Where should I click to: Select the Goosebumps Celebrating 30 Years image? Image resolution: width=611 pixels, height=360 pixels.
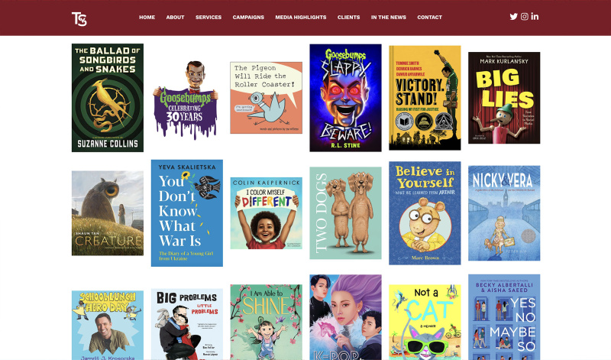tap(186, 100)
